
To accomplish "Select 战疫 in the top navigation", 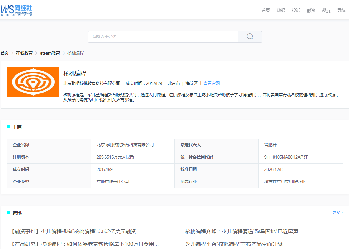I will pyautogui.click(x=326, y=10).
